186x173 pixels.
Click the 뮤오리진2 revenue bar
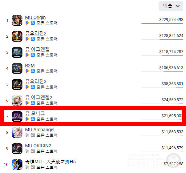[162, 40]
